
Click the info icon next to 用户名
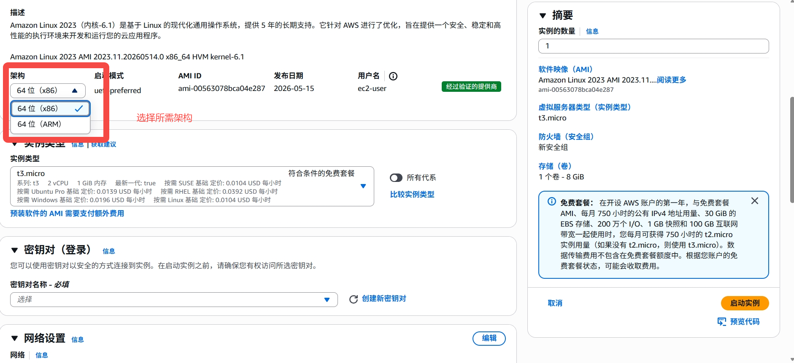tap(393, 76)
